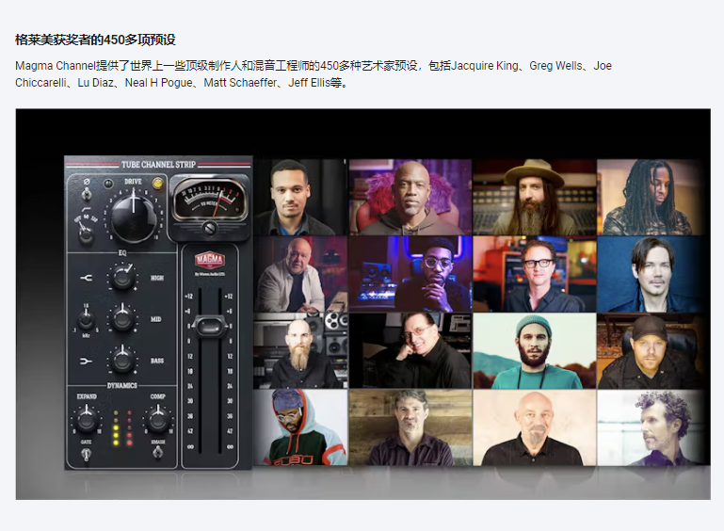Click the DYNAMICS section label
The image size is (724, 531).
pyautogui.click(x=122, y=385)
